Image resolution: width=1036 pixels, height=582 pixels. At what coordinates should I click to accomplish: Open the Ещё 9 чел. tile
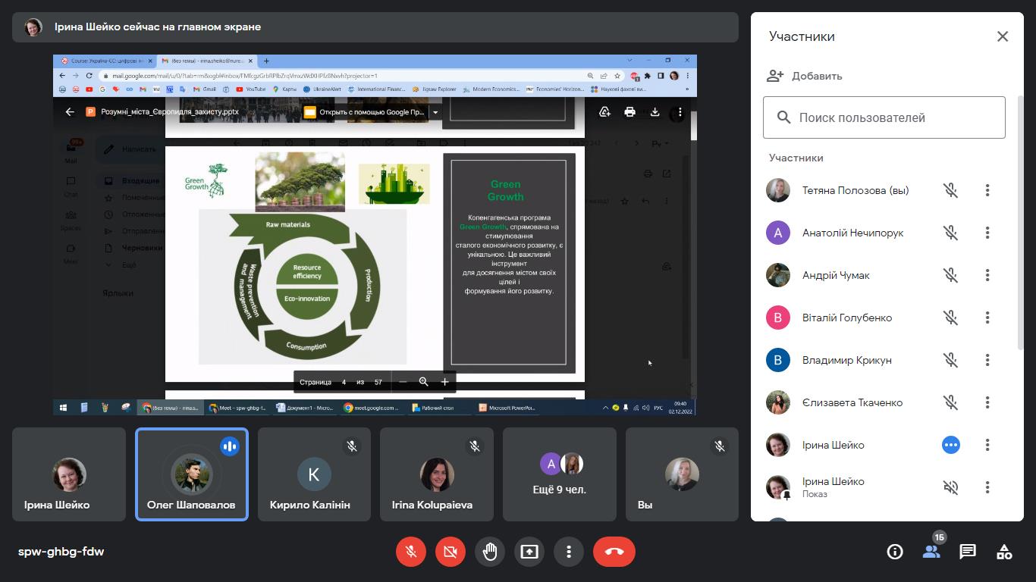pyautogui.click(x=560, y=474)
